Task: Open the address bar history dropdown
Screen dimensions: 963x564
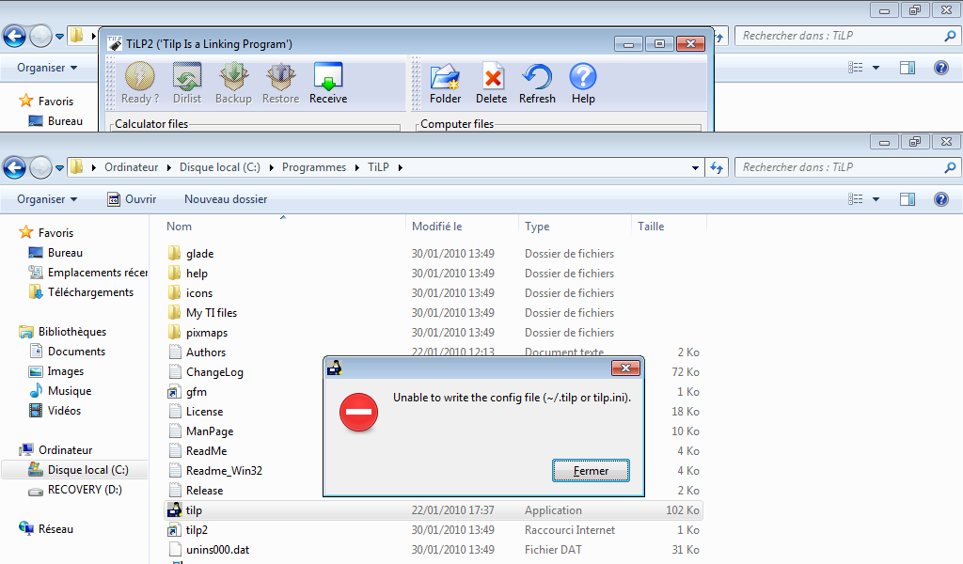Action: click(x=696, y=167)
